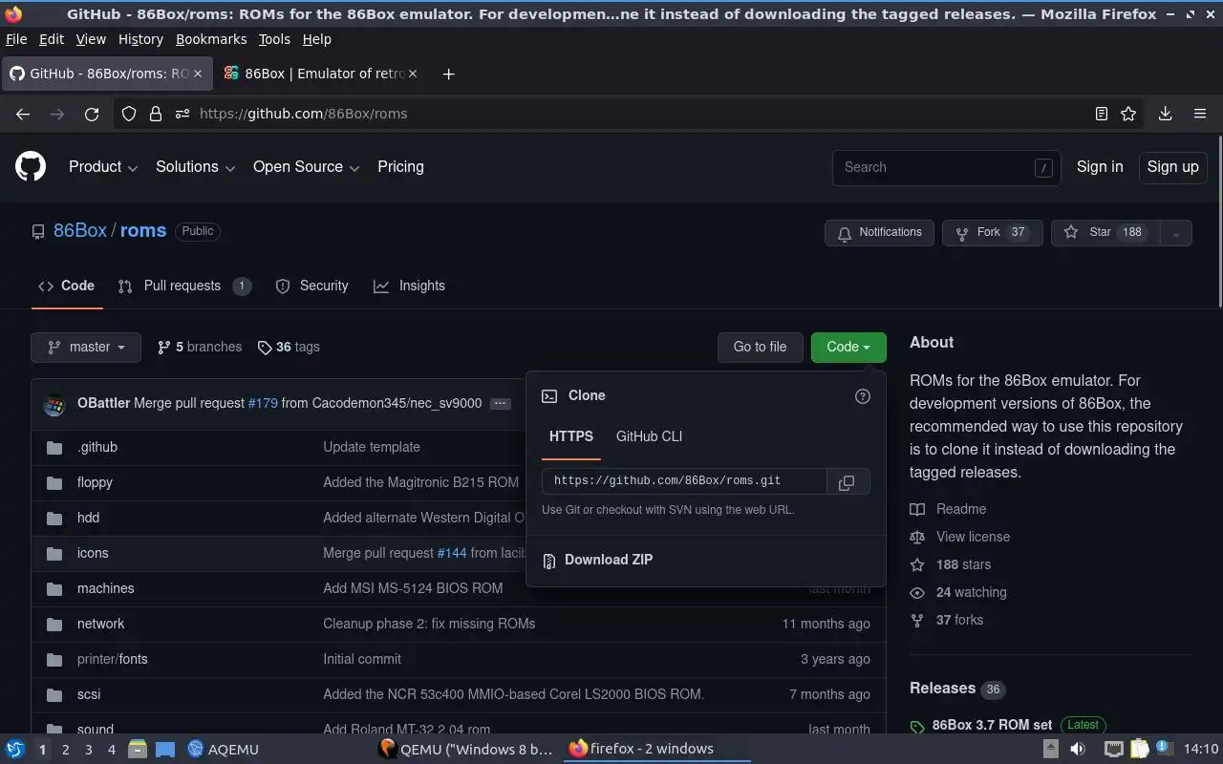Open the network folder
This screenshot has width=1223, height=764.
(100, 624)
